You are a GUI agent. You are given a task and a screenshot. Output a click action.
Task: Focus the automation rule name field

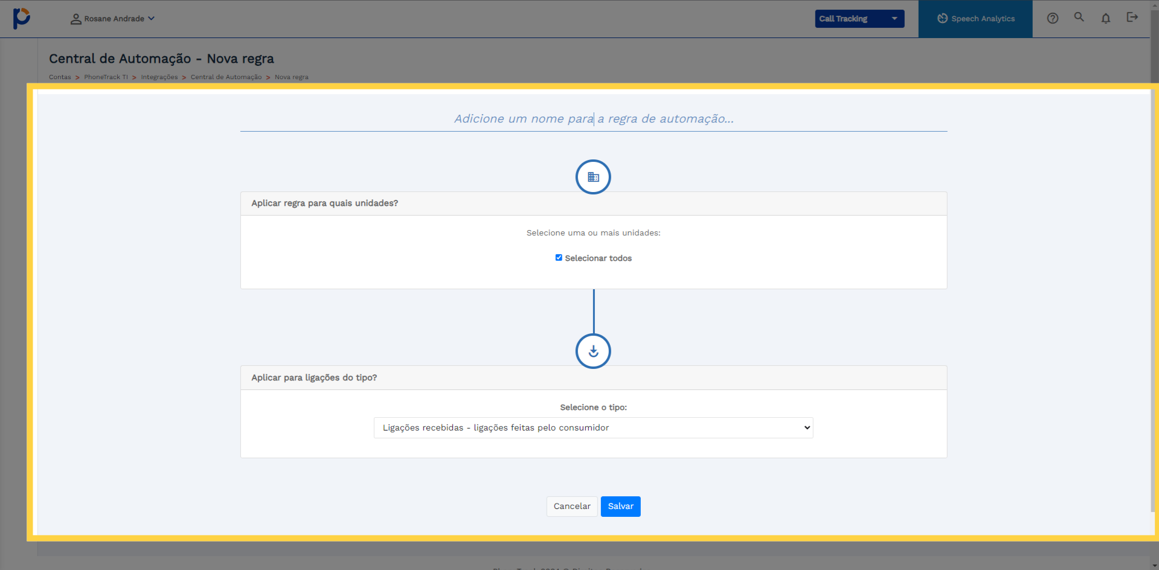[594, 119]
